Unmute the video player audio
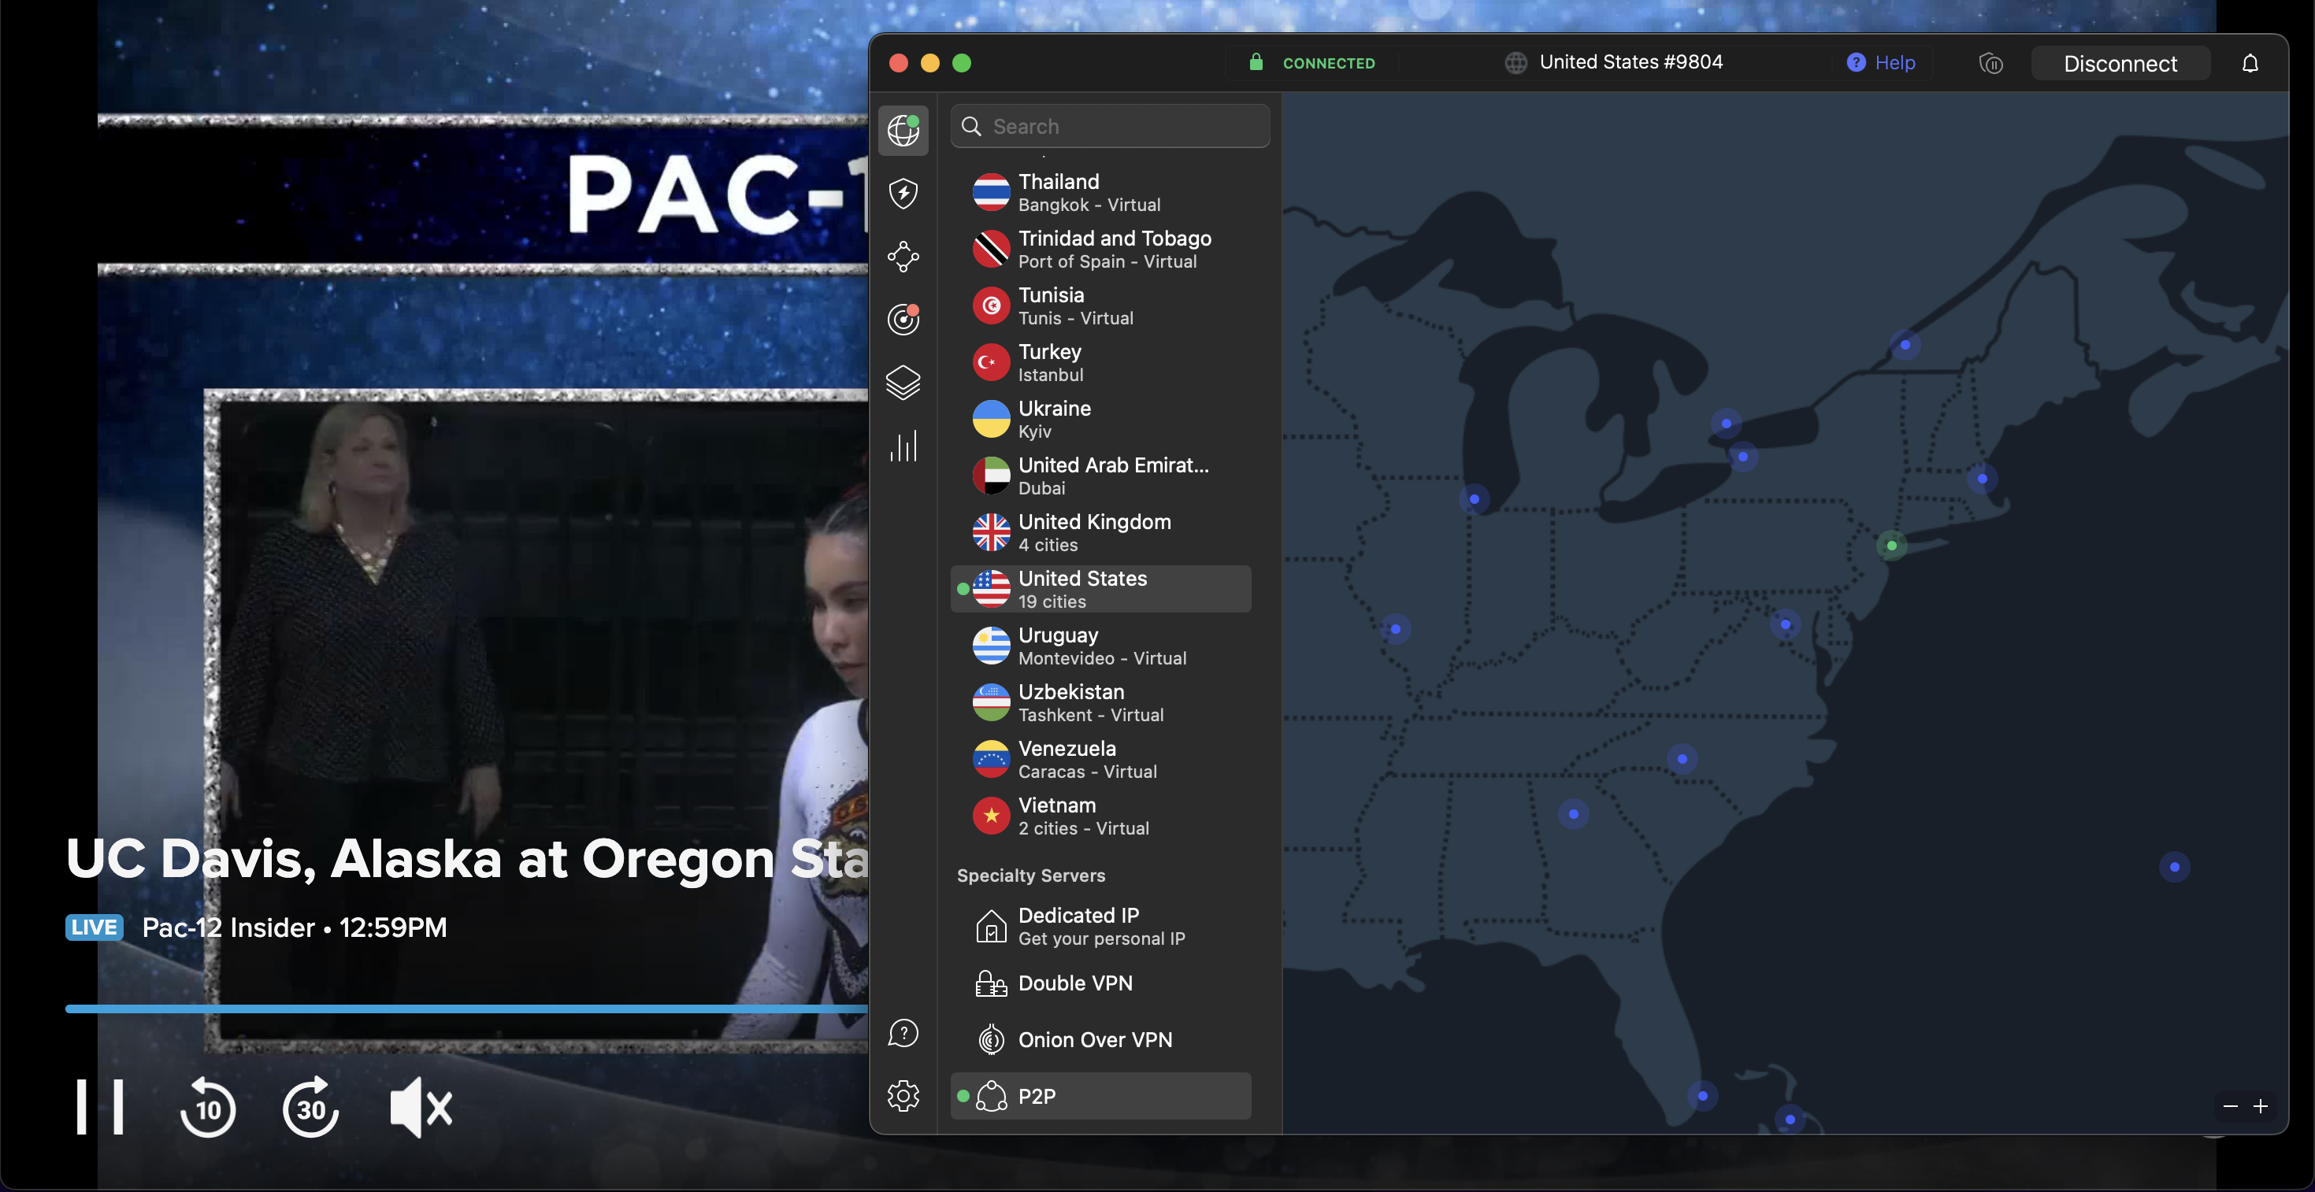 [x=421, y=1108]
